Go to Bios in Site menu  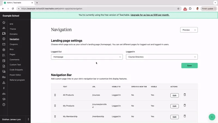11,49
